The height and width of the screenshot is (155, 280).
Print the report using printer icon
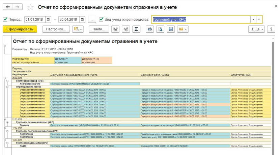click(x=150, y=29)
